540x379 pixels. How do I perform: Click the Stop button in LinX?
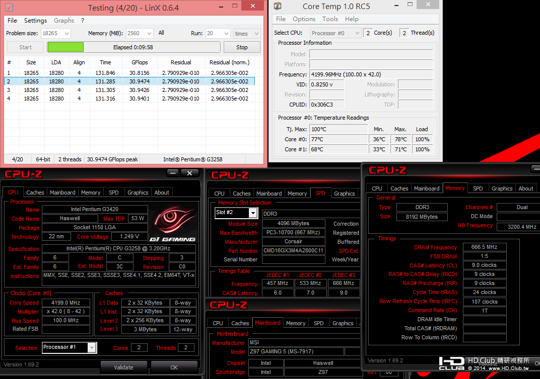point(242,47)
